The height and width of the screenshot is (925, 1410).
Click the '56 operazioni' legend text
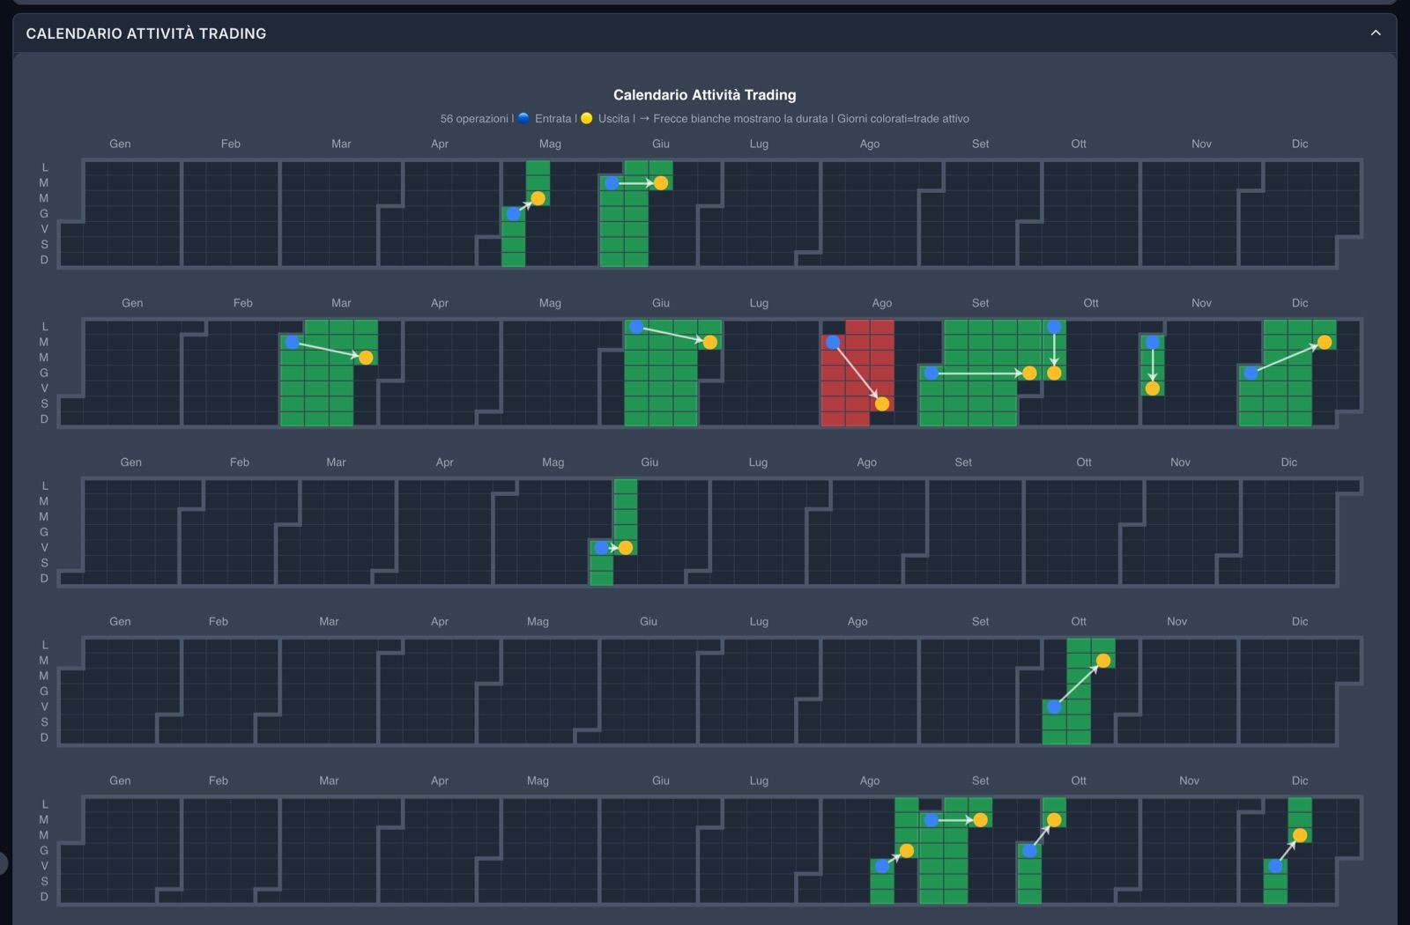coord(474,118)
